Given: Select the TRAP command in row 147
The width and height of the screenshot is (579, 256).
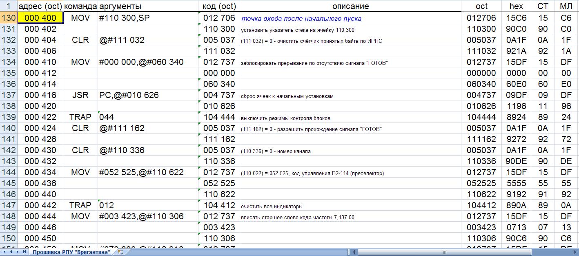Looking at the screenshot, I should 80,205.
